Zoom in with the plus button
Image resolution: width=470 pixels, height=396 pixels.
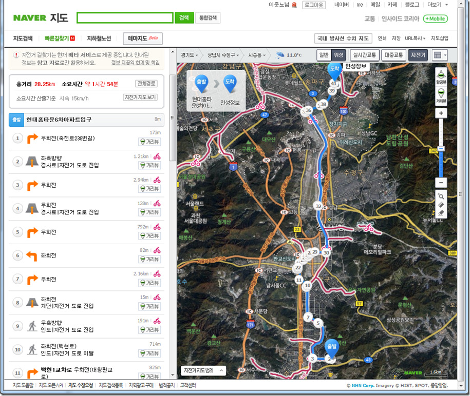441,113
